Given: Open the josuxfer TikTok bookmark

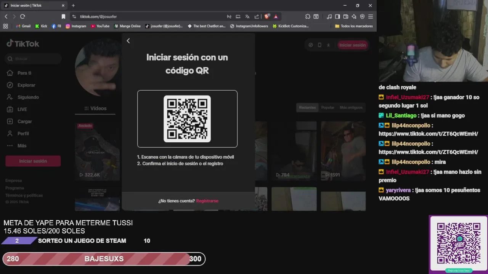Looking at the screenshot, I should tap(164, 26).
